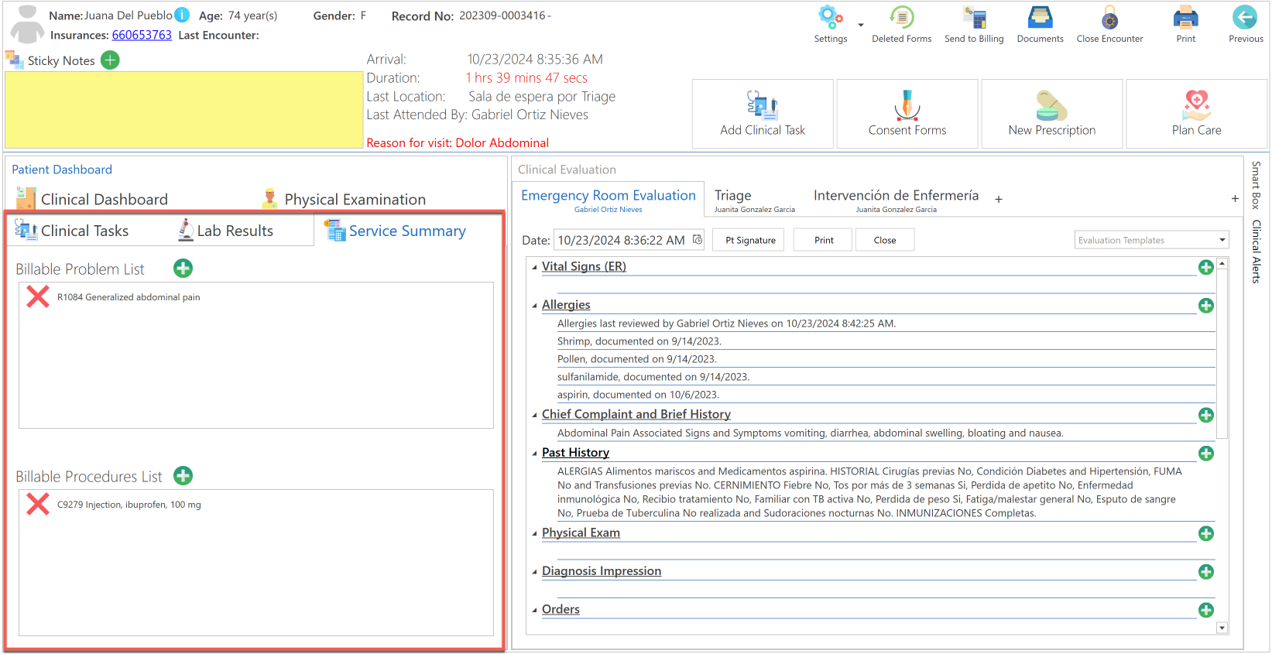Image resolution: width=1272 pixels, height=654 pixels.
Task: Select aspirin allergy entry
Action: pos(638,395)
